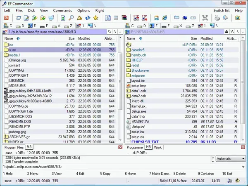Screen dimensions: 248x186
Task: Open the Commands menu
Action: point(62,11)
